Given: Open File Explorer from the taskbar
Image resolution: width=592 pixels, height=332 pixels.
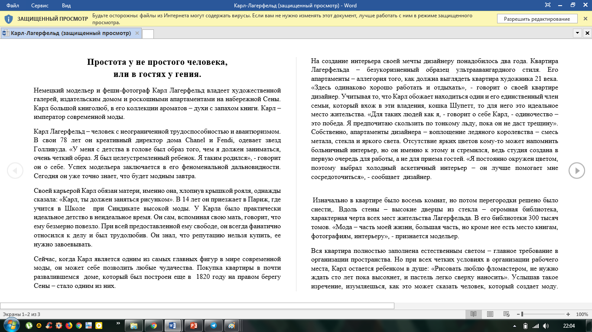Looking at the screenshot, I should point(134,326).
